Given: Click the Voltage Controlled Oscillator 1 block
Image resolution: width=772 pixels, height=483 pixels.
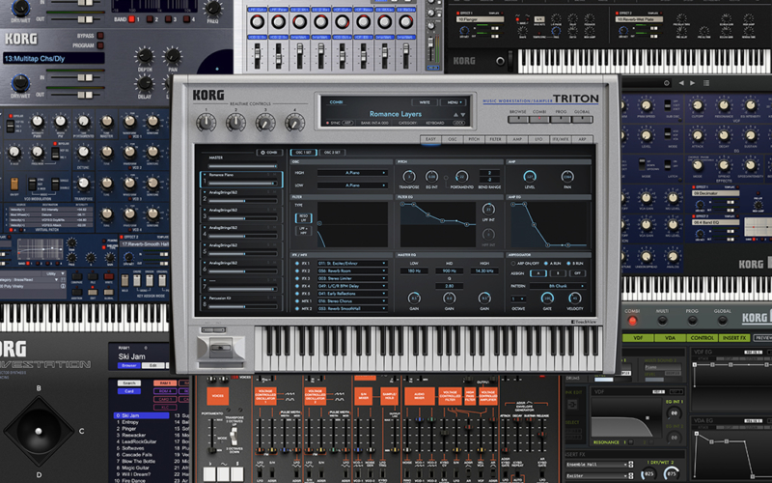Looking at the screenshot, I should tap(265, 396).
